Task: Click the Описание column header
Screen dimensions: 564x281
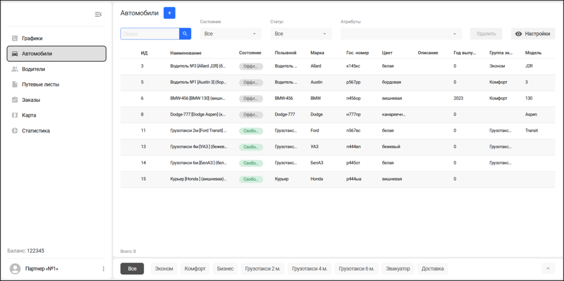Action: click(428, 53)
